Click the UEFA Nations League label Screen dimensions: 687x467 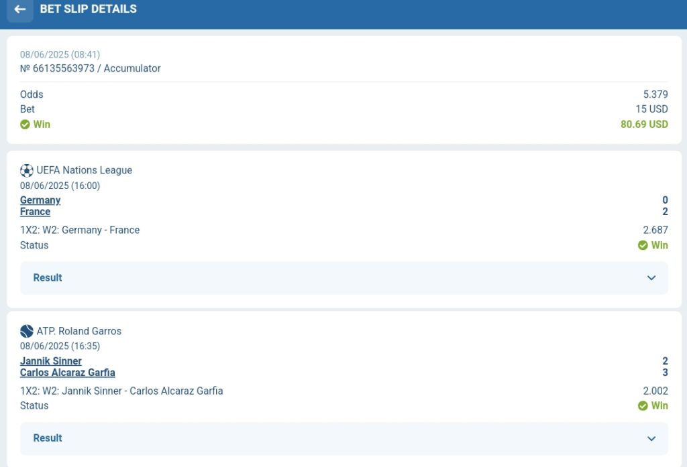(x=84, y=170)
